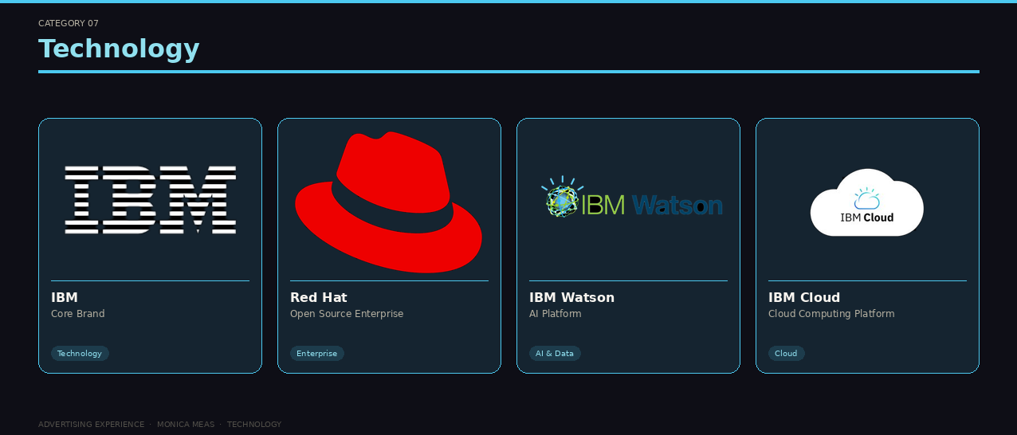Image resolution: width=1017 pixels, height=435 pixels.
Task: Click the 'Cloud Computing Platform' subtitle
Action: [x=831, y=314]
